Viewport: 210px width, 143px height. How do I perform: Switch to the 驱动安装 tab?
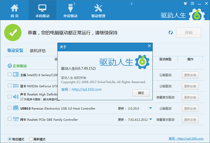point(15,51)
